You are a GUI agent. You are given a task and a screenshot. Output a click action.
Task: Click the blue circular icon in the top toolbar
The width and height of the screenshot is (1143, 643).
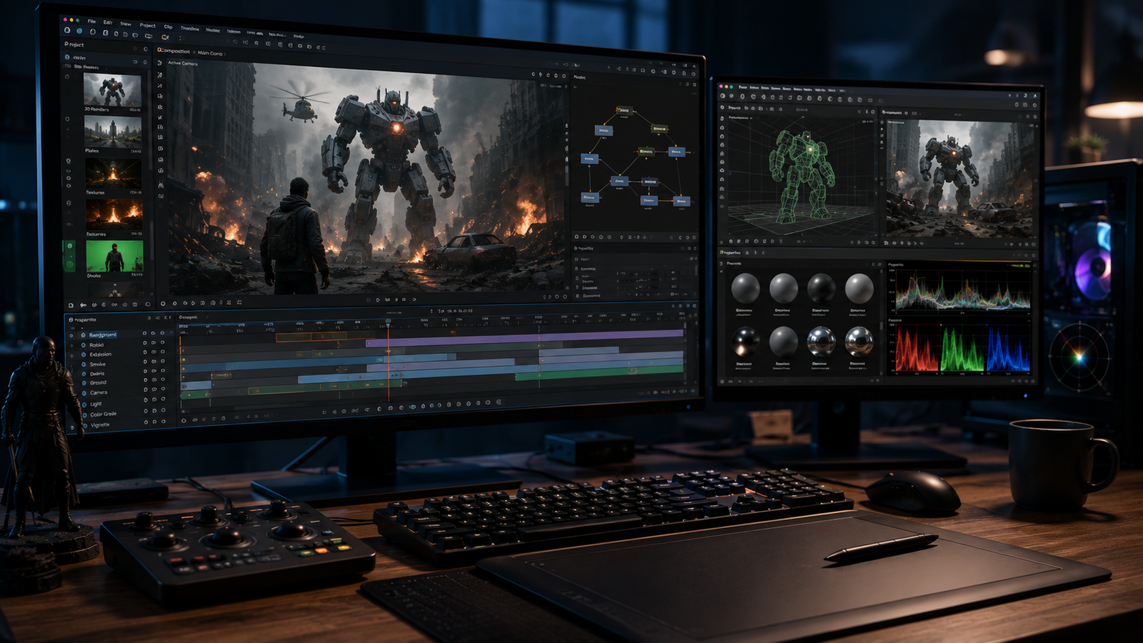(x=79, y=31)
